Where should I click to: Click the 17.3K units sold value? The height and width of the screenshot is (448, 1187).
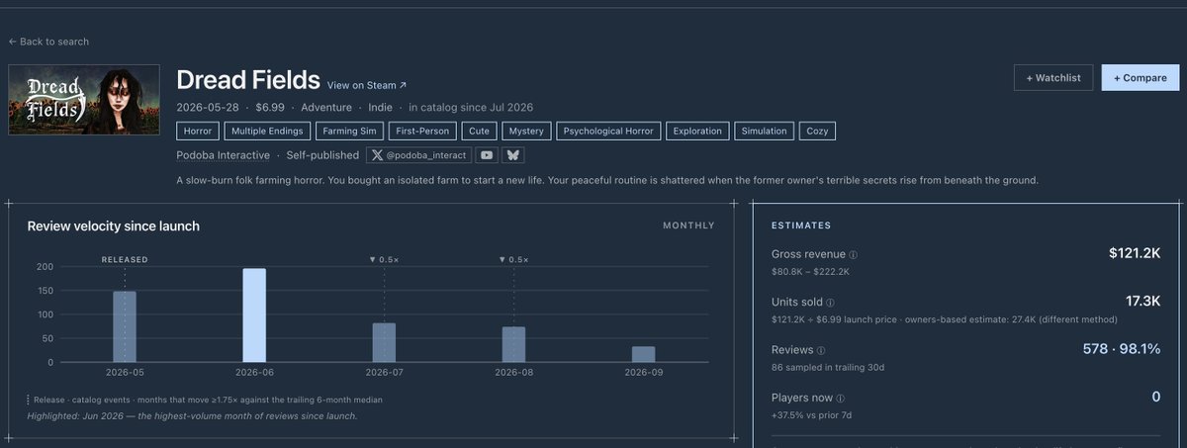1142,302
